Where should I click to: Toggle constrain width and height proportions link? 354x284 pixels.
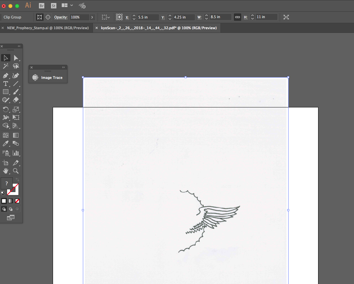(x=238, y=17)
